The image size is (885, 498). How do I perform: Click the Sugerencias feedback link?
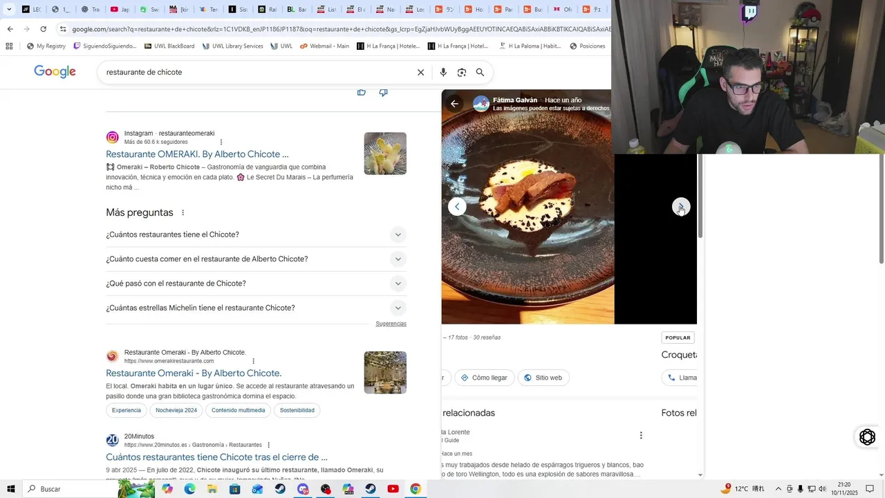pyautogui.click(x=391, y=324)
